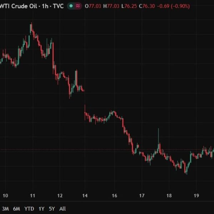Select the 6M time range
The height and width of the screenshot is (214, 214).
point(16,209)
